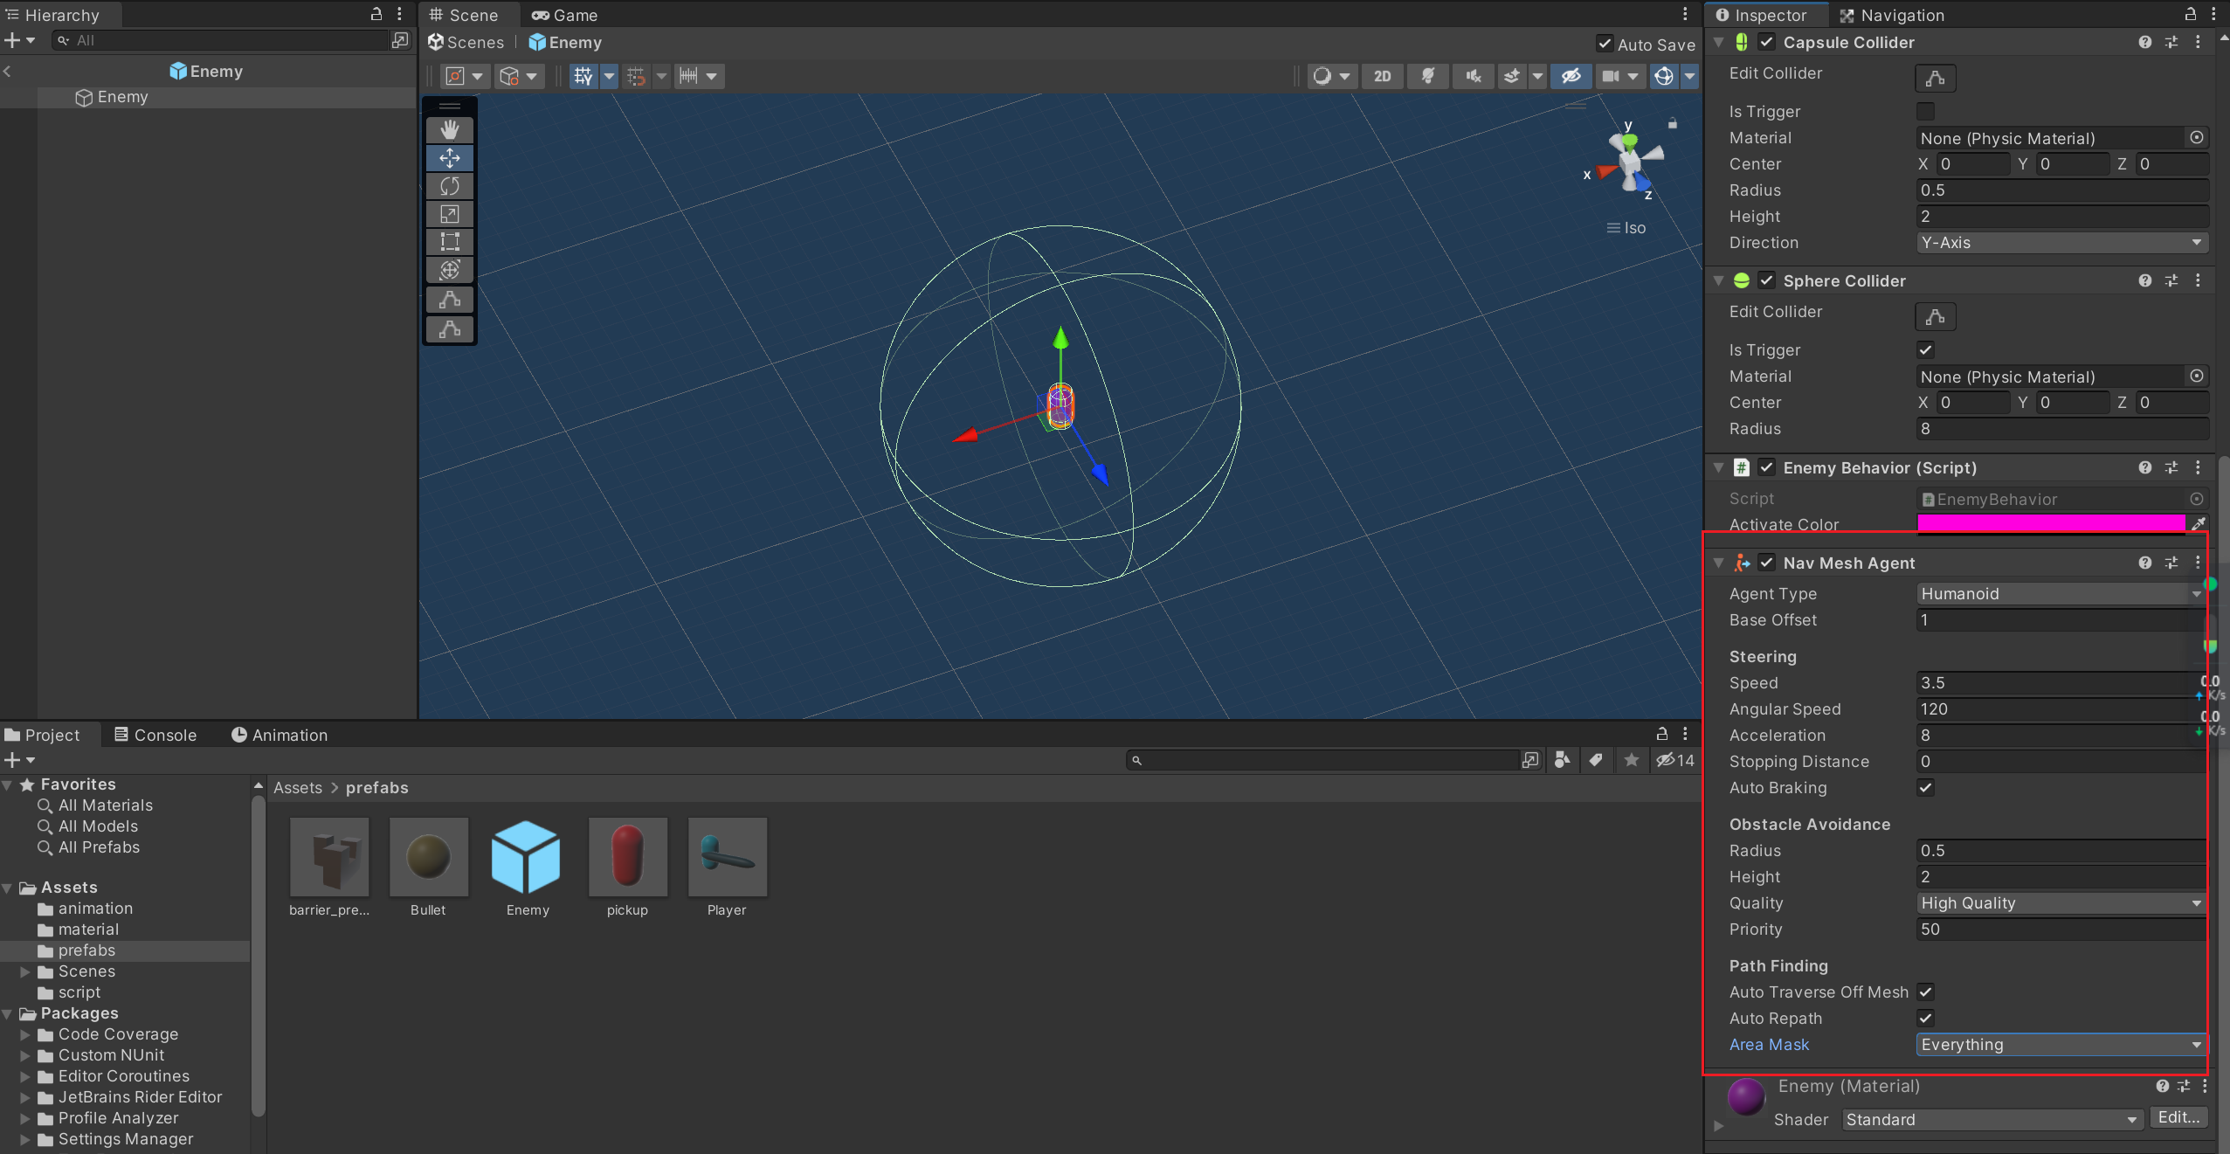Viewport: 2230px width, 1154px height.
Task: Click the scene orientation gizmo
Action: pyautogui.click(x=1629, y=163)
